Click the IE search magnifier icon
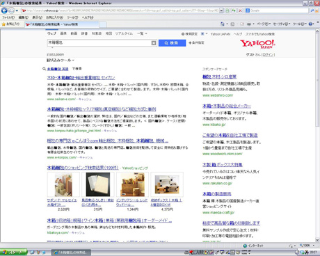This screenshot has height=256, width=320. [x=312, y=10]
